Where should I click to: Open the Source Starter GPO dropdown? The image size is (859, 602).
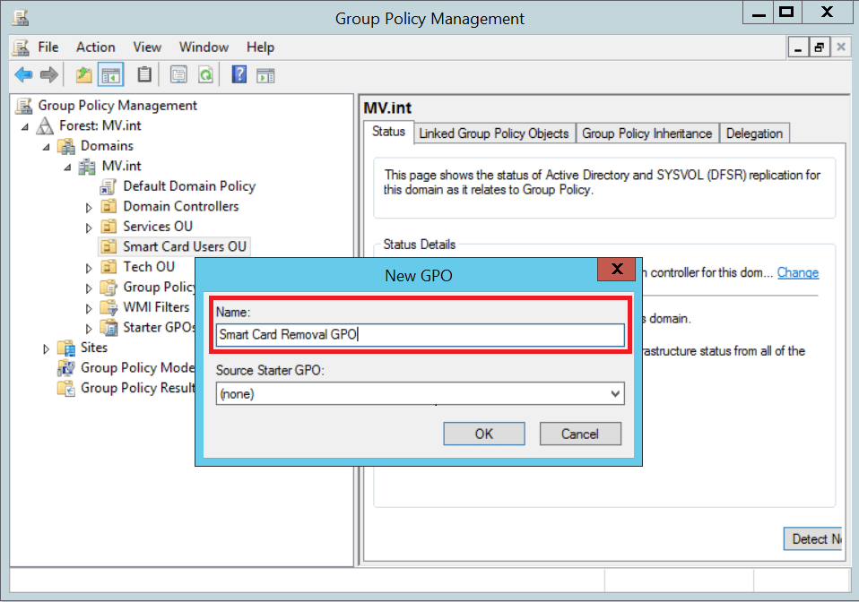click(x=615, y=392)
